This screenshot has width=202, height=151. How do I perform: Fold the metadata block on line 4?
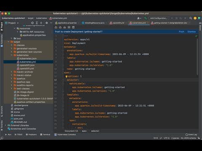click(x=63, y=47)
